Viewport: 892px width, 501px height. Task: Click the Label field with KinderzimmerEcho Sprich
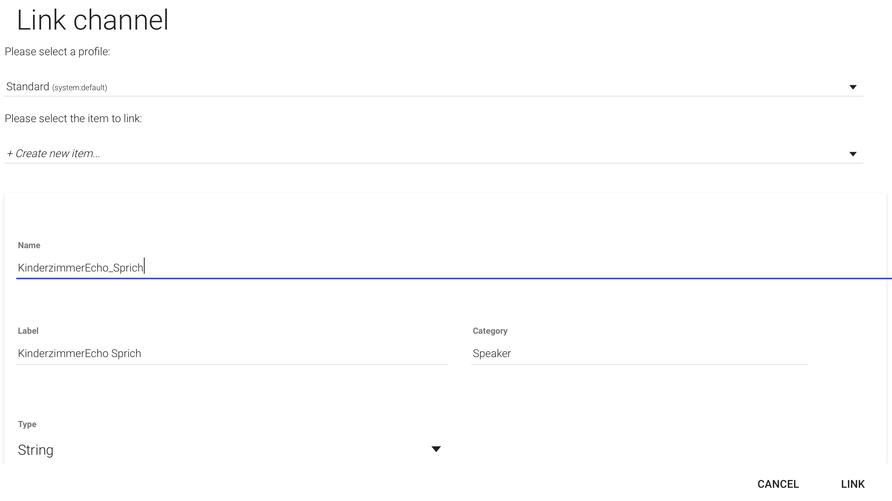click(x=232, y=353)
